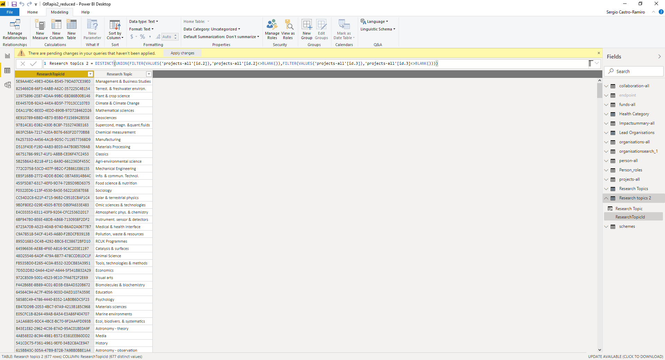Expand the Health Category table
Viewport: 665px width, 360px height.
[606, 114]
